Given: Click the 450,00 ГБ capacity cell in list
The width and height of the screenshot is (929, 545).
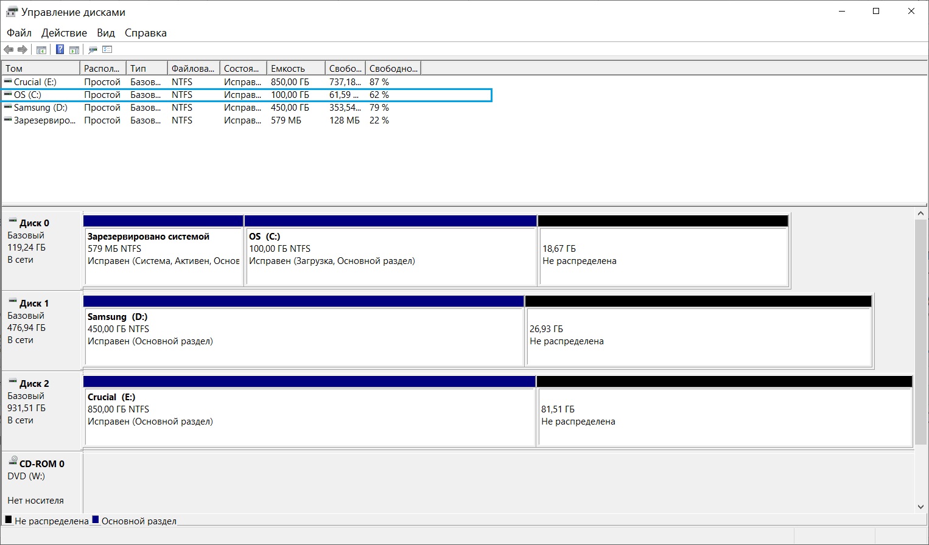Looking at the screenshot, I should [x=290, y=108].
